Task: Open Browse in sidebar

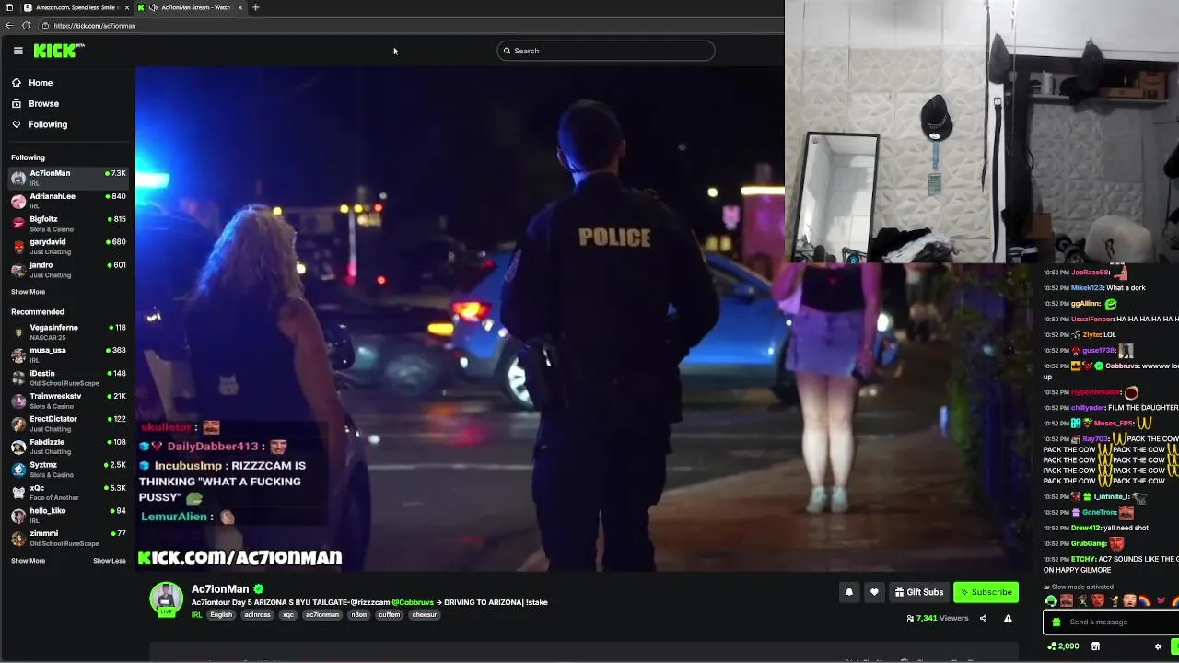Action: click(43, 104)
